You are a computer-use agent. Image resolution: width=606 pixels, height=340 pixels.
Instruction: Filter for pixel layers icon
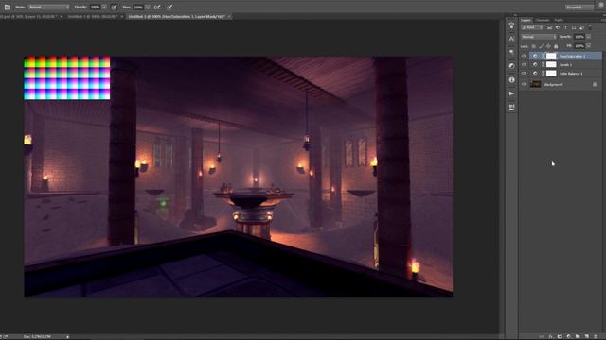point(549,27)
